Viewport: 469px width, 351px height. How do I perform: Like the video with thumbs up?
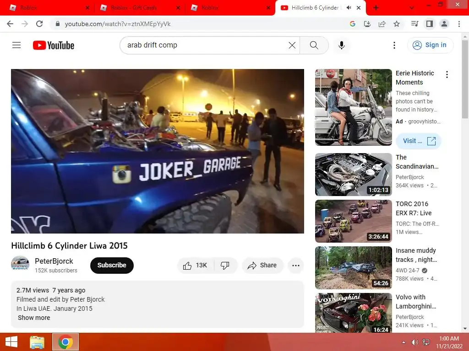tap(195, 266)
